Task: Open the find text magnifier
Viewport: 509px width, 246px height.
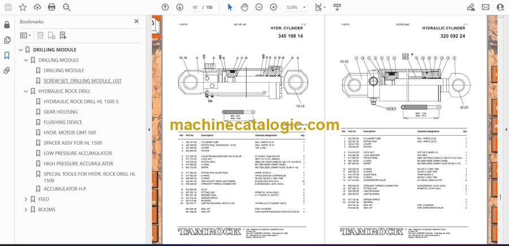Action: pyautogui.click(x=67, y=7)
